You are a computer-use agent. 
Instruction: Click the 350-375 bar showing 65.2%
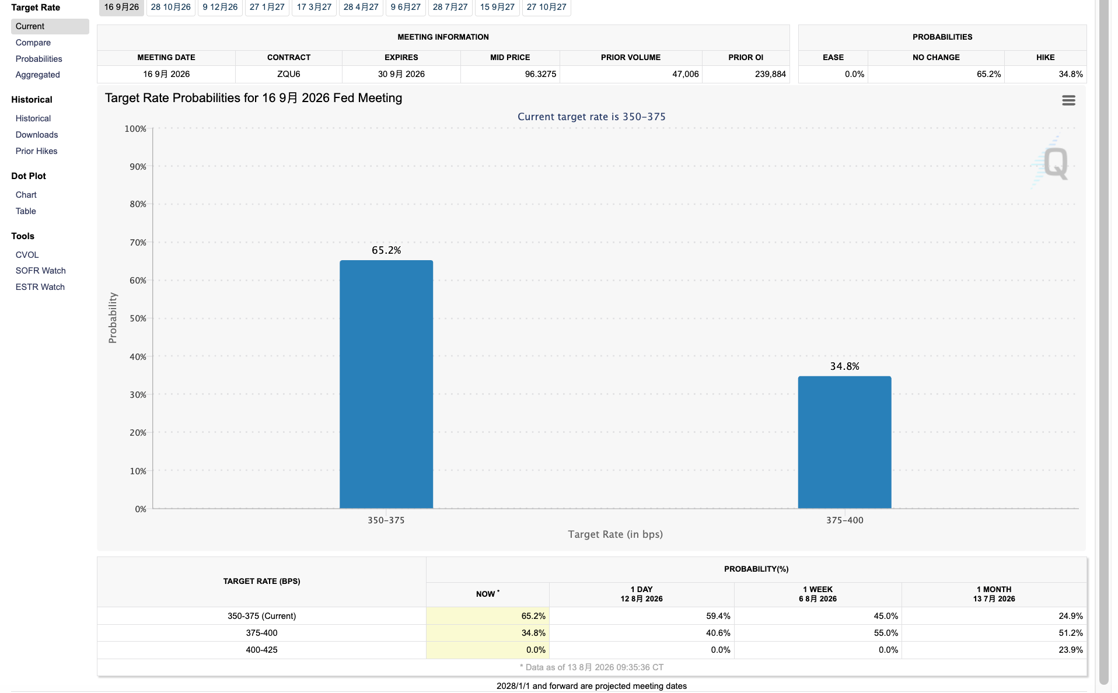click(x=386, y=384)
